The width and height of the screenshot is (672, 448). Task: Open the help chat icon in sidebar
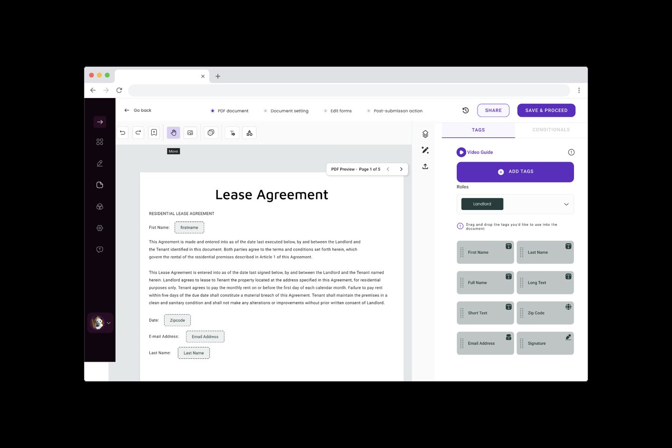pyautogui.click(x=100, y=250)
